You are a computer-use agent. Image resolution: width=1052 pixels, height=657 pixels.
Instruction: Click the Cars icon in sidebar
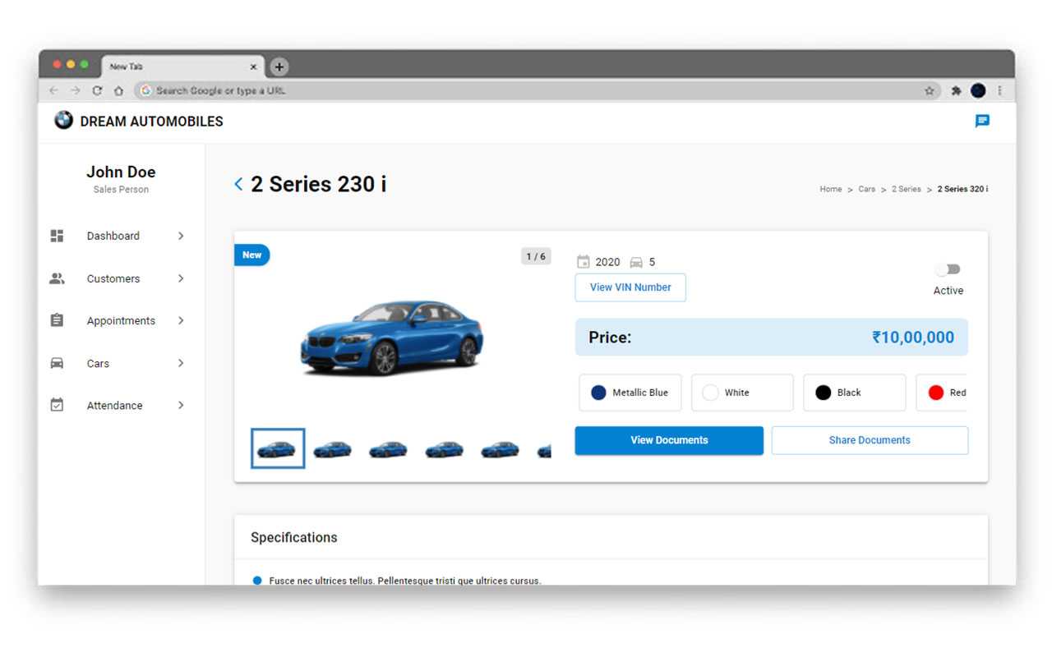tap(57, 363)
